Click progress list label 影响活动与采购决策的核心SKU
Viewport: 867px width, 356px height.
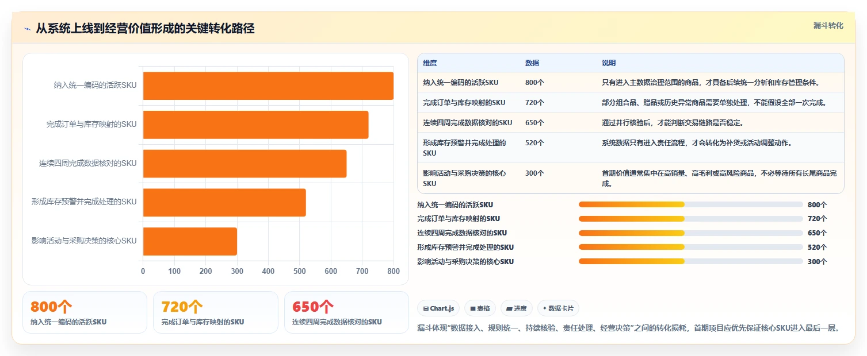[x=465, y=261]
